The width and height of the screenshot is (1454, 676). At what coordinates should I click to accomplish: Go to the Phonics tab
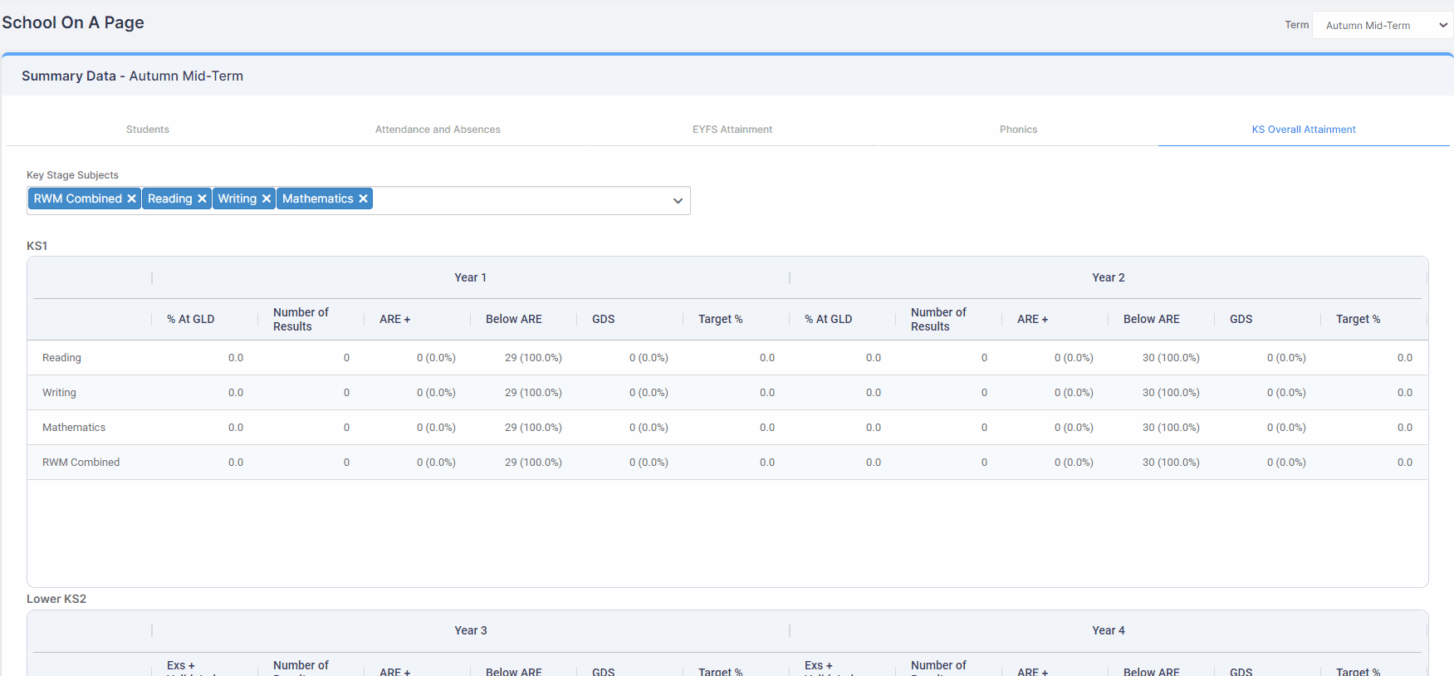(1018, 130)
